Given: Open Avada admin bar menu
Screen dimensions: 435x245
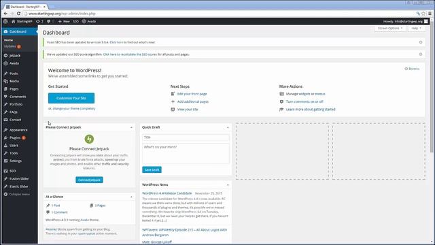Looking at the screenshot, I should click(x=89, y=21).
